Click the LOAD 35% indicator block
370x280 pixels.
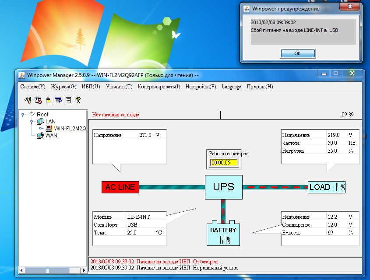pos(326,187)
